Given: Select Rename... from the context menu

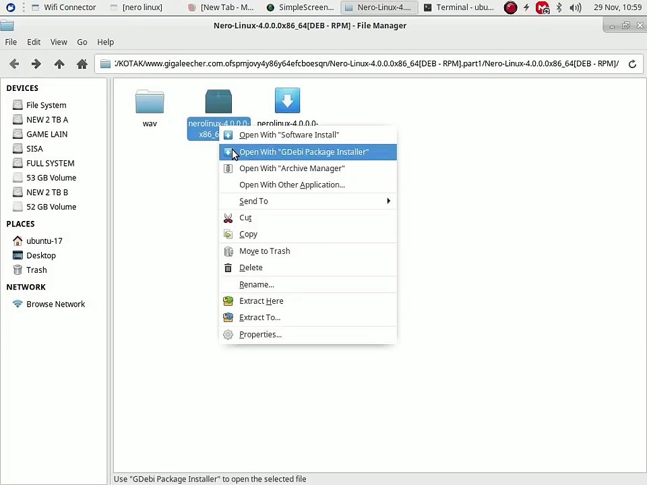Looking at the screenshot, I should [x=308, y=284].
